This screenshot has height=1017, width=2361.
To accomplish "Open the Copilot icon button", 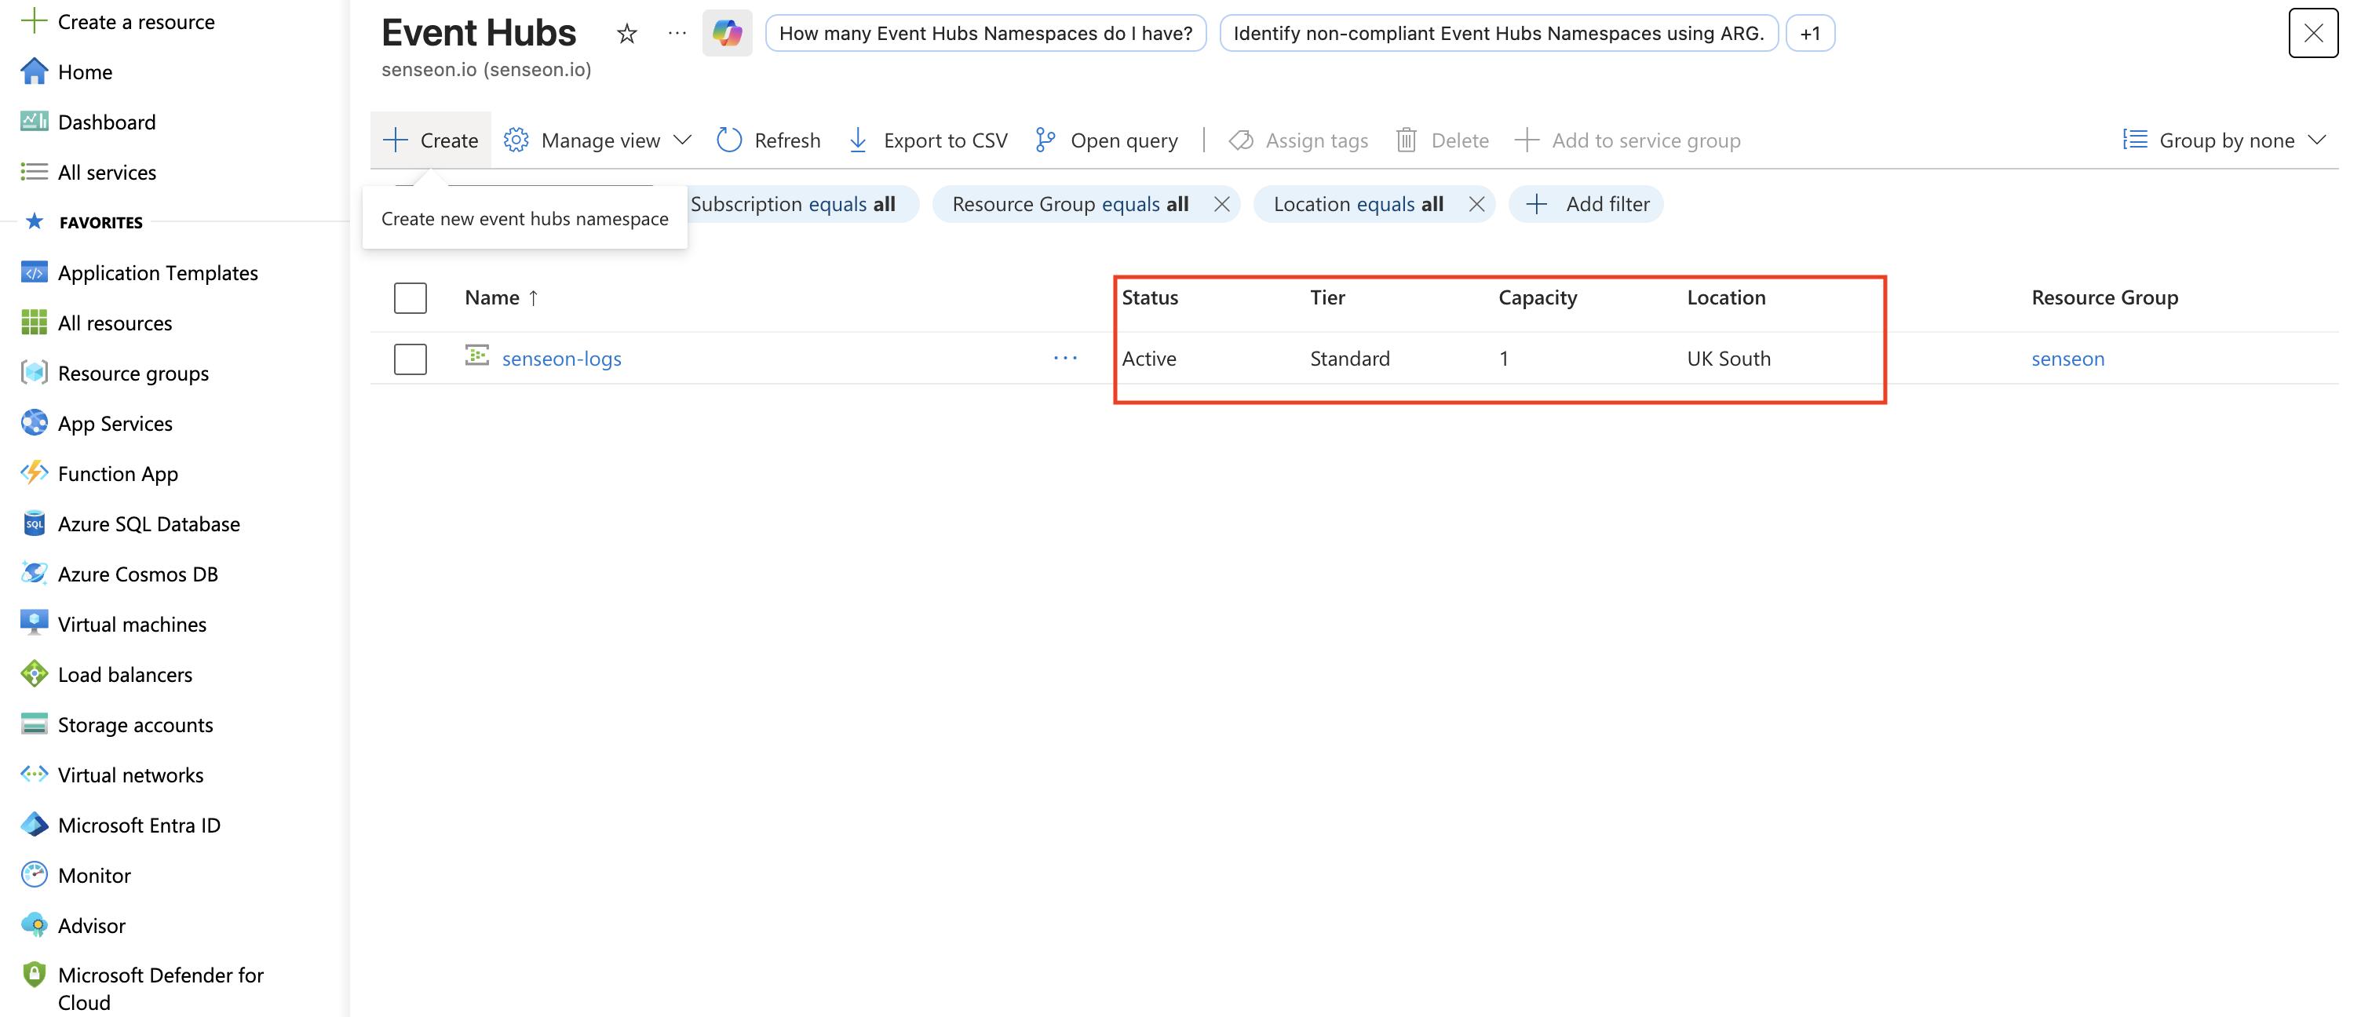I will point(727,33).
